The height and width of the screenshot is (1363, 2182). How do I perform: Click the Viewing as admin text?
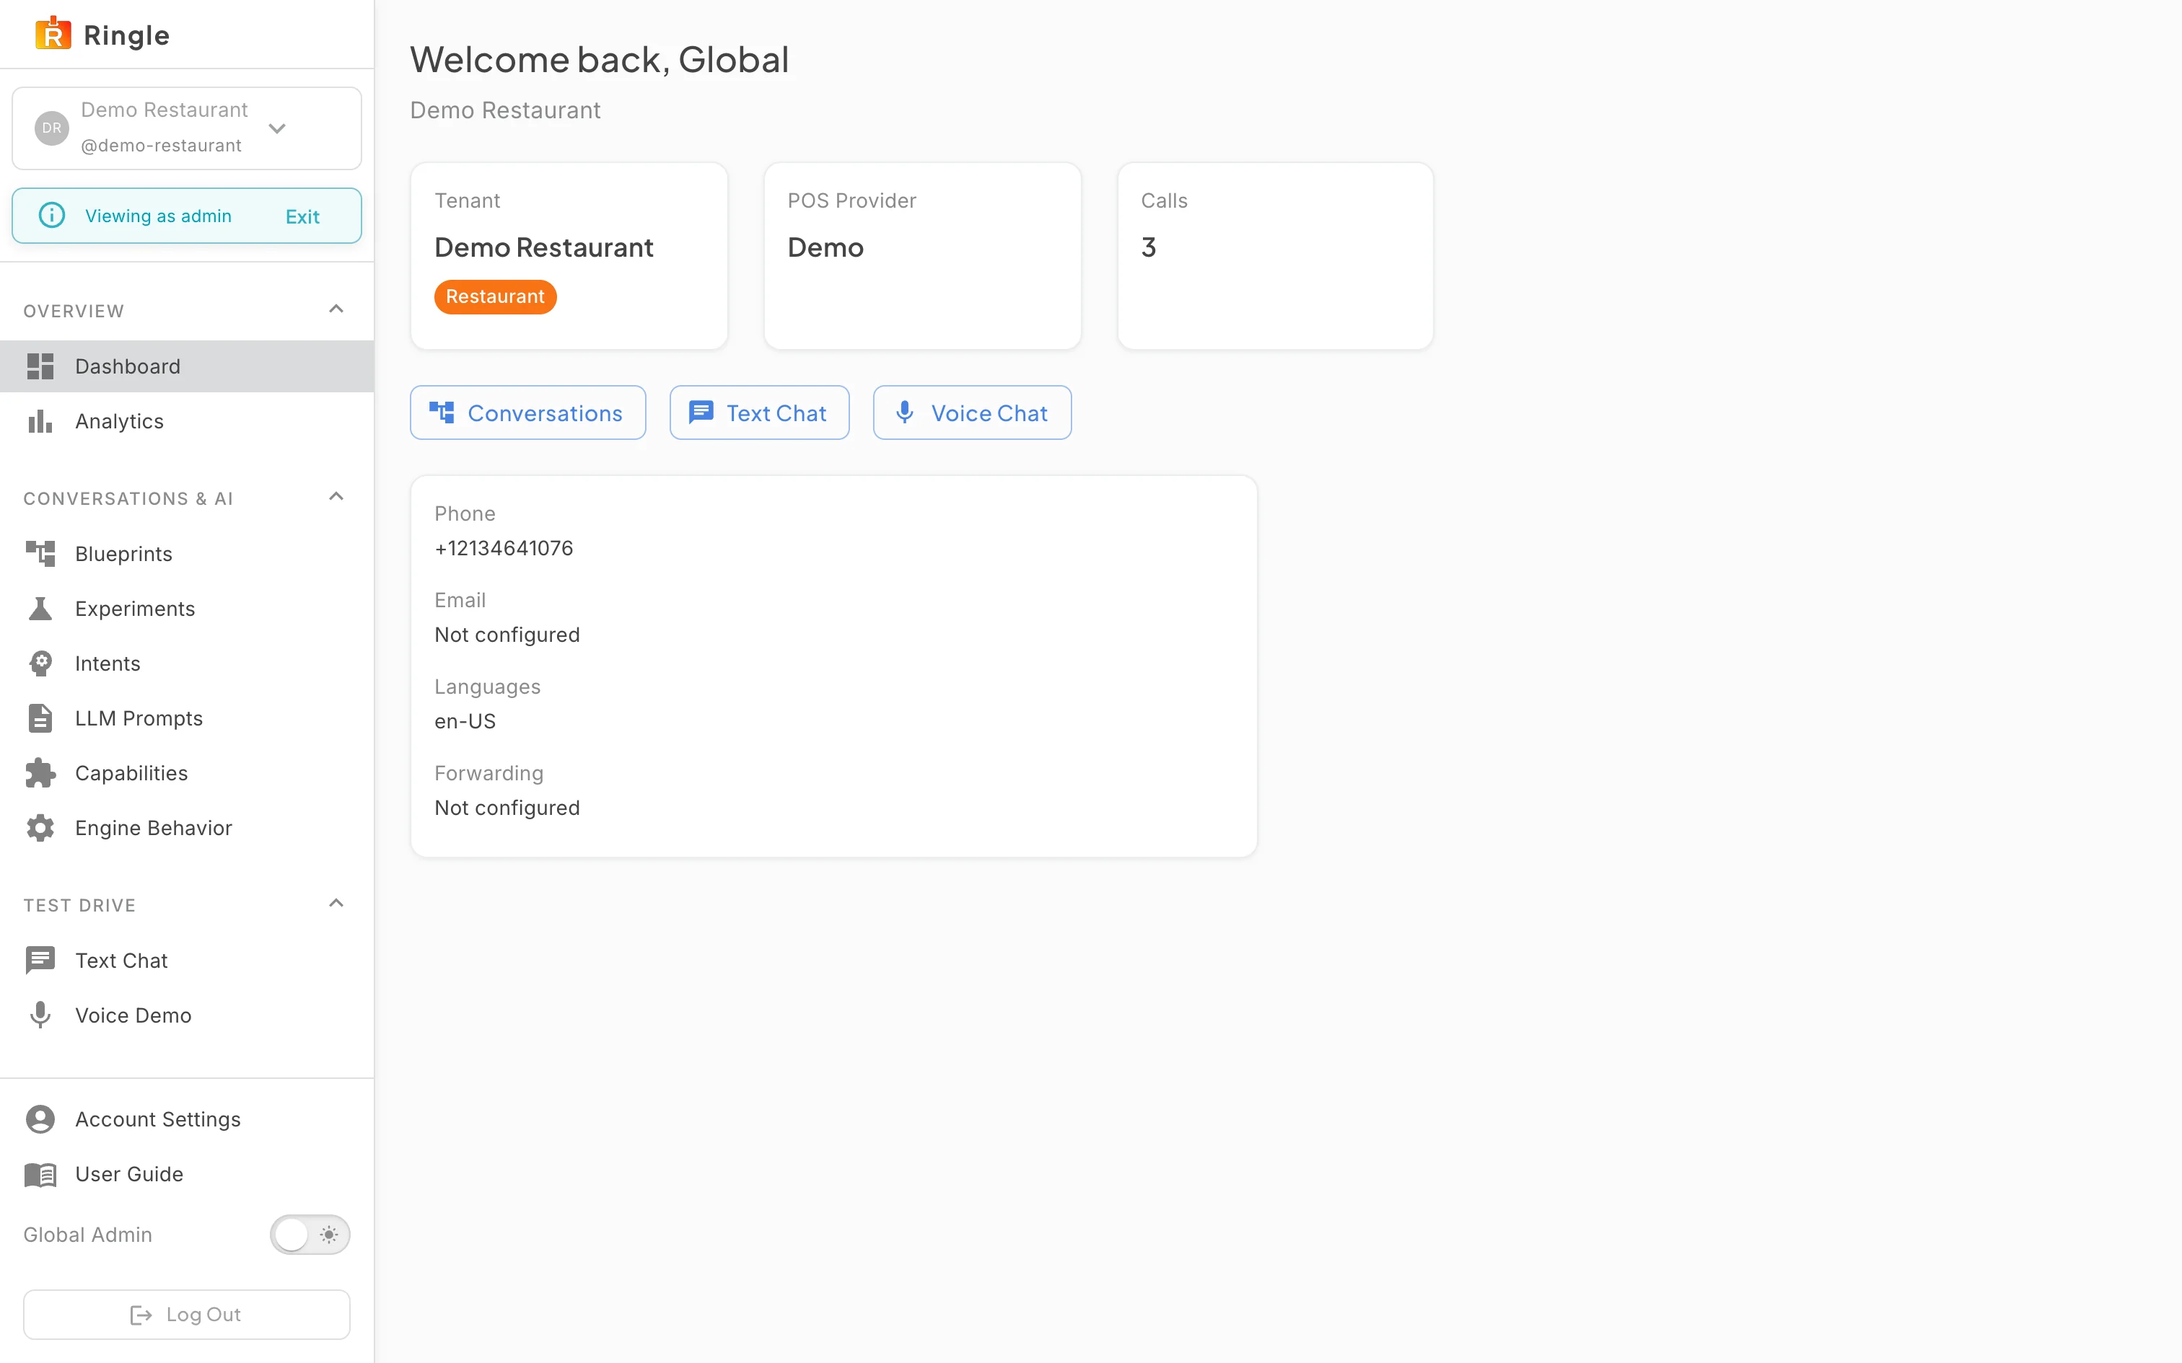[x=159, y=216]
